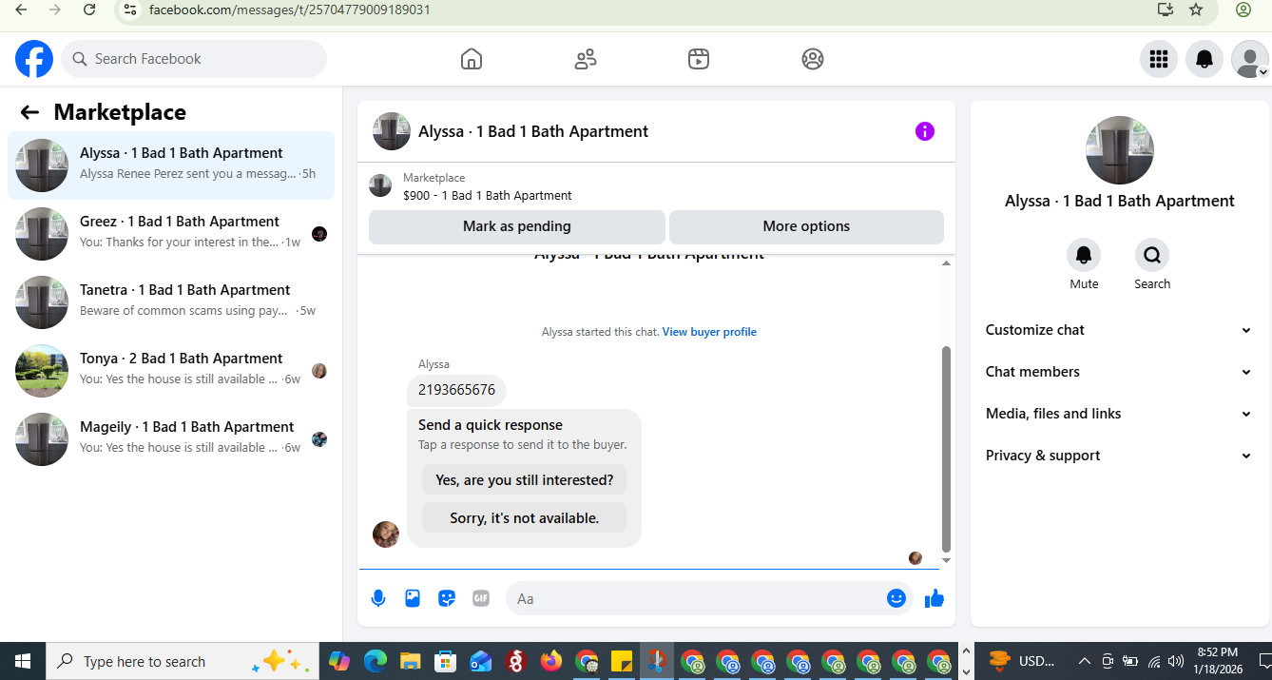
Task: Expand Media, files and links section
Action: pyautogui.click(x=1119, y=414)
